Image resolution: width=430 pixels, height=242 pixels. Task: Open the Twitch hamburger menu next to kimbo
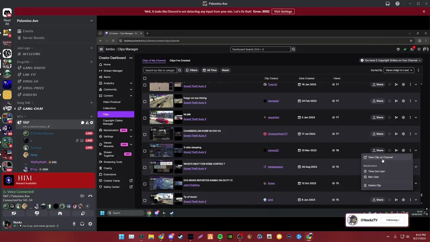point(101,49)
